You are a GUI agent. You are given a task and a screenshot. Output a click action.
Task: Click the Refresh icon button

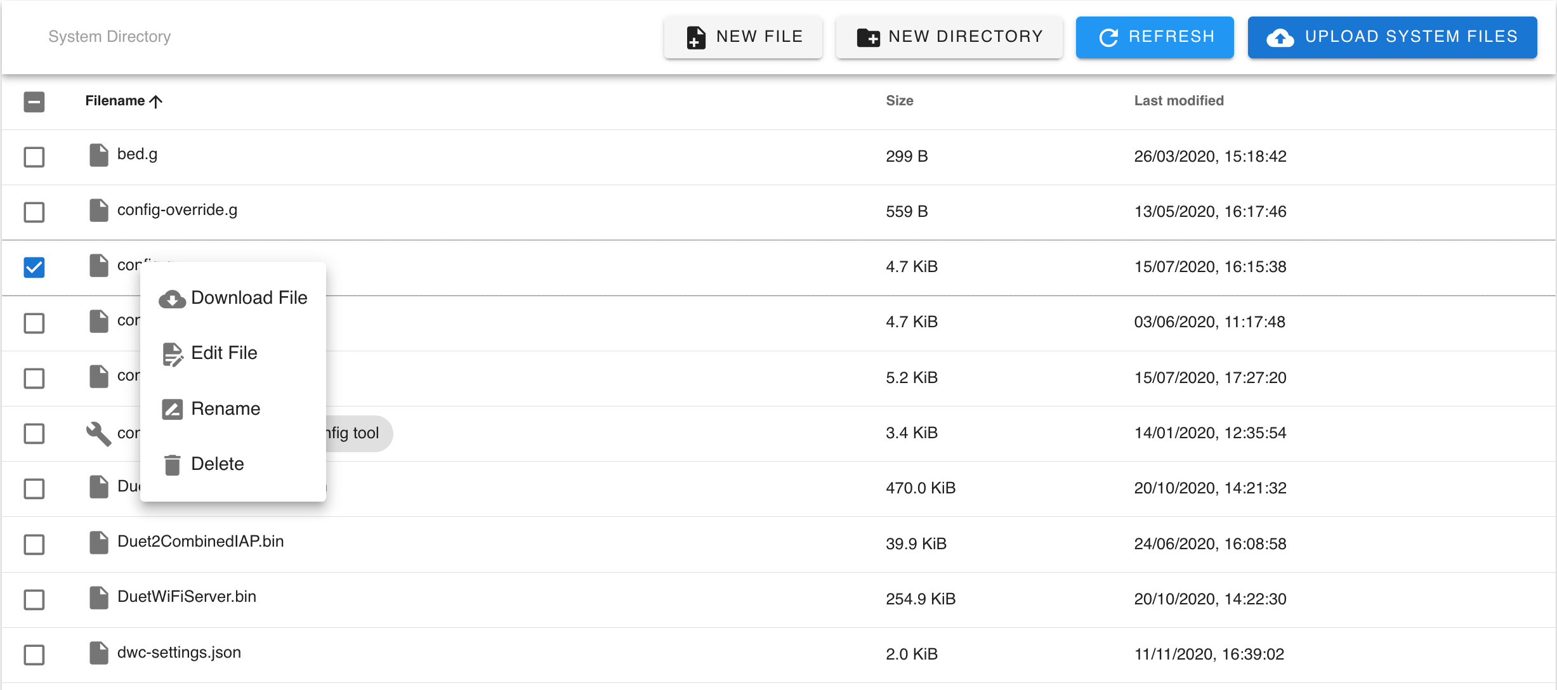1106,37
